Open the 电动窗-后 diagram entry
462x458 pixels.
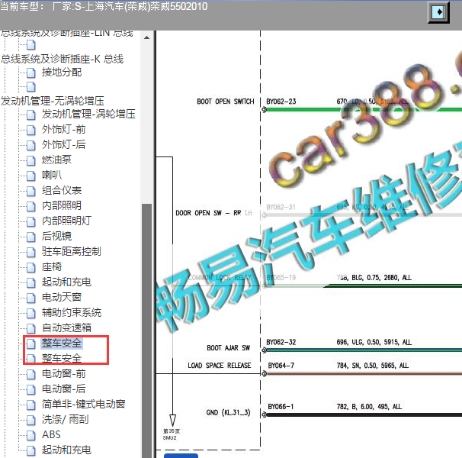click(63, 389)
